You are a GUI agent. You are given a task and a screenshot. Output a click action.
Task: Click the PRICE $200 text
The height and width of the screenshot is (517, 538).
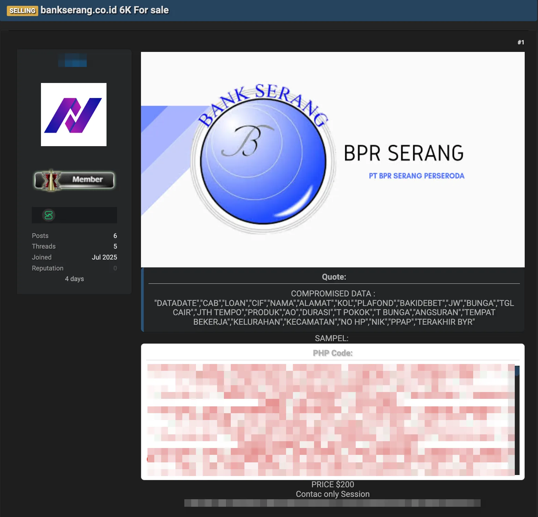332,485
